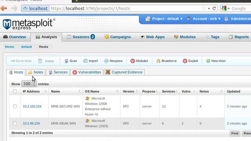Click the browser back arrow
Screen dimensions: 251x141
[4, 8]
